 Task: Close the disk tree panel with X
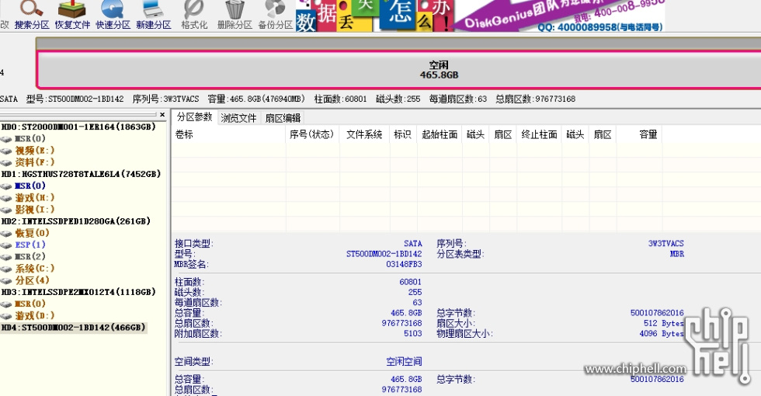click(162, 115)
